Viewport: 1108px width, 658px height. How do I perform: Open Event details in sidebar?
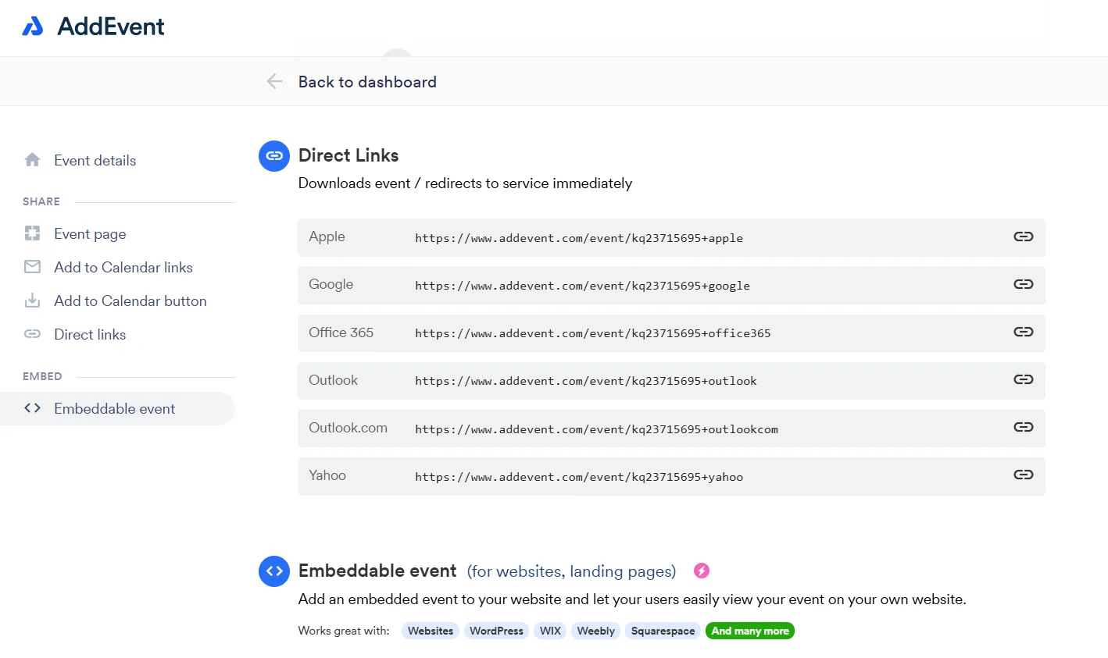point(95,161)
